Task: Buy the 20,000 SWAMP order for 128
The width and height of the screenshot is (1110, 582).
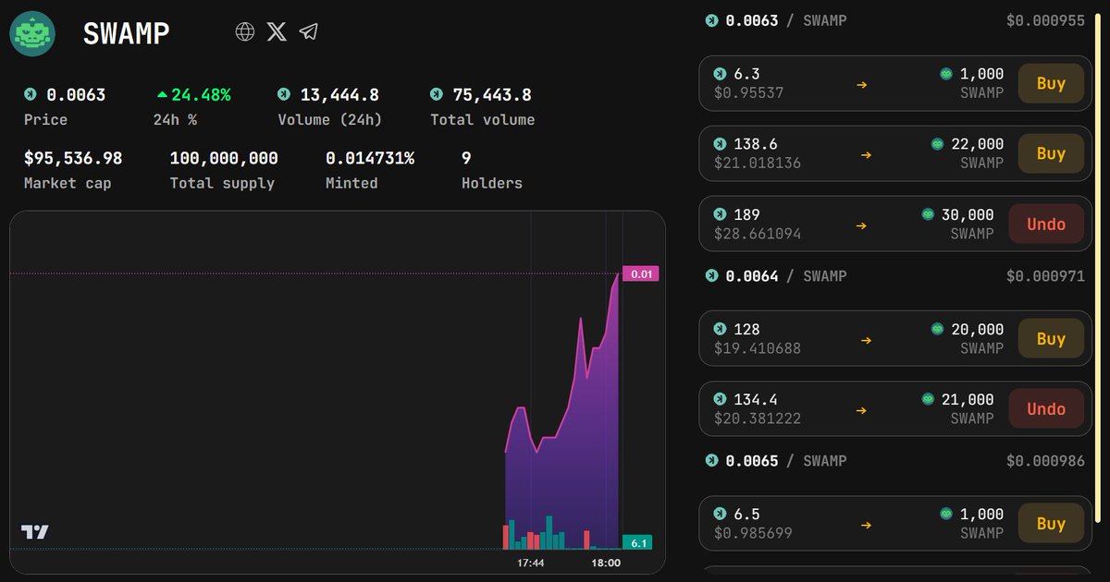Action: [x=1051, y=339]
